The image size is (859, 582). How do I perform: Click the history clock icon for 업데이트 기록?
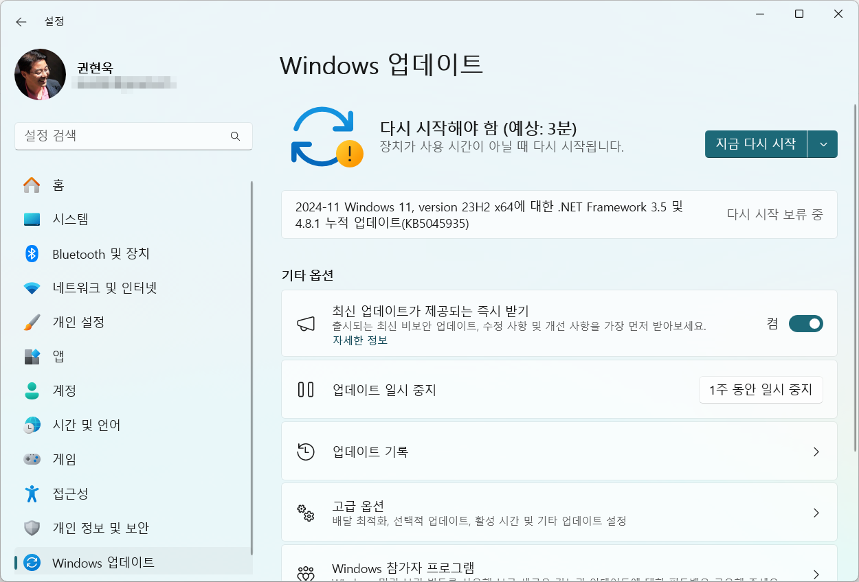pyautogui.click(x=306, y=452)
